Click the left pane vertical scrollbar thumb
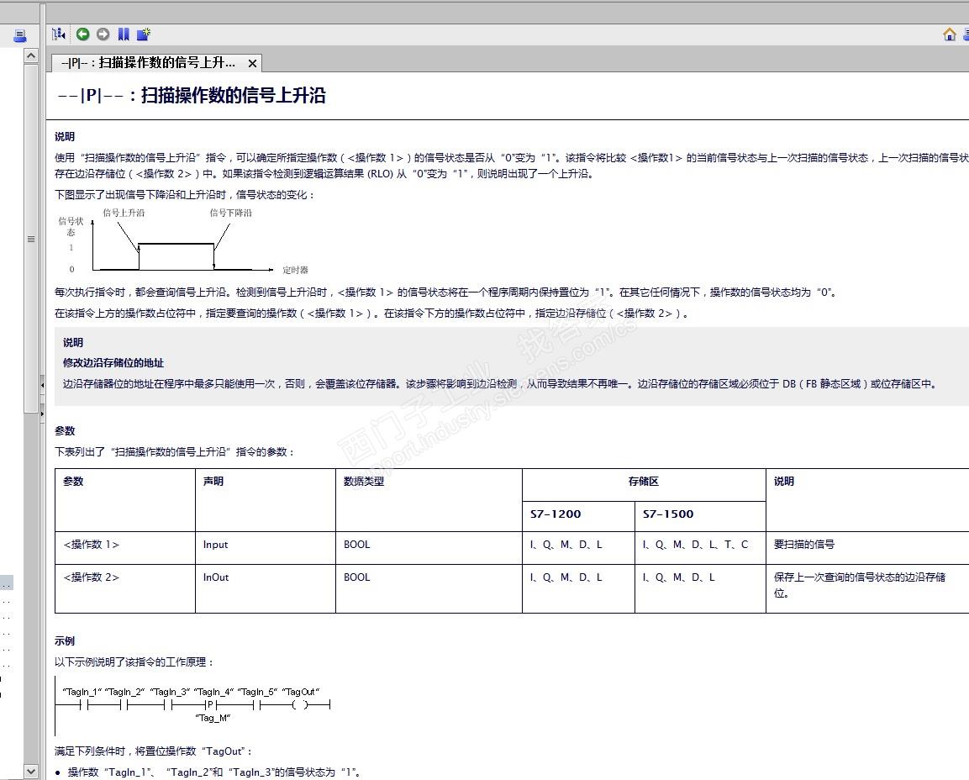969x780 pixels. click(x=31, y=239)
